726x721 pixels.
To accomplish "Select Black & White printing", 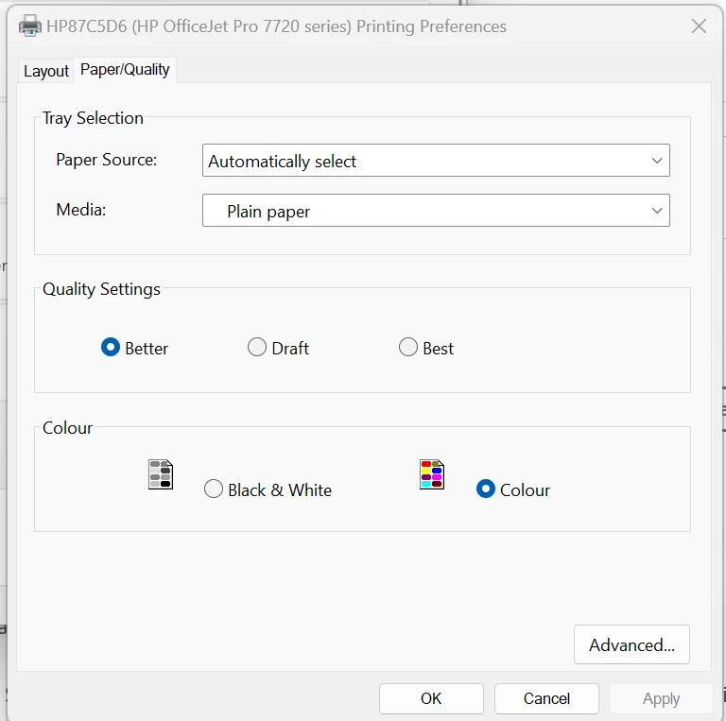I will (x=268, y=489).
